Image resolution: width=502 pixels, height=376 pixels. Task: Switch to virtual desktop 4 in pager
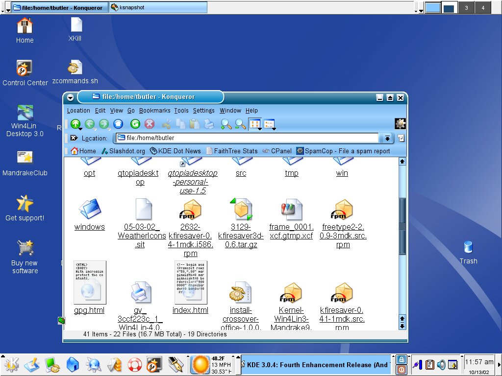click(483, 8)
